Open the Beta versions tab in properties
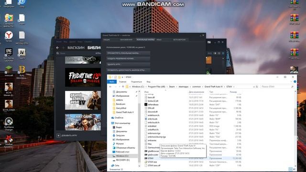Viewport: 306px width, 172px height. [179, 40]
